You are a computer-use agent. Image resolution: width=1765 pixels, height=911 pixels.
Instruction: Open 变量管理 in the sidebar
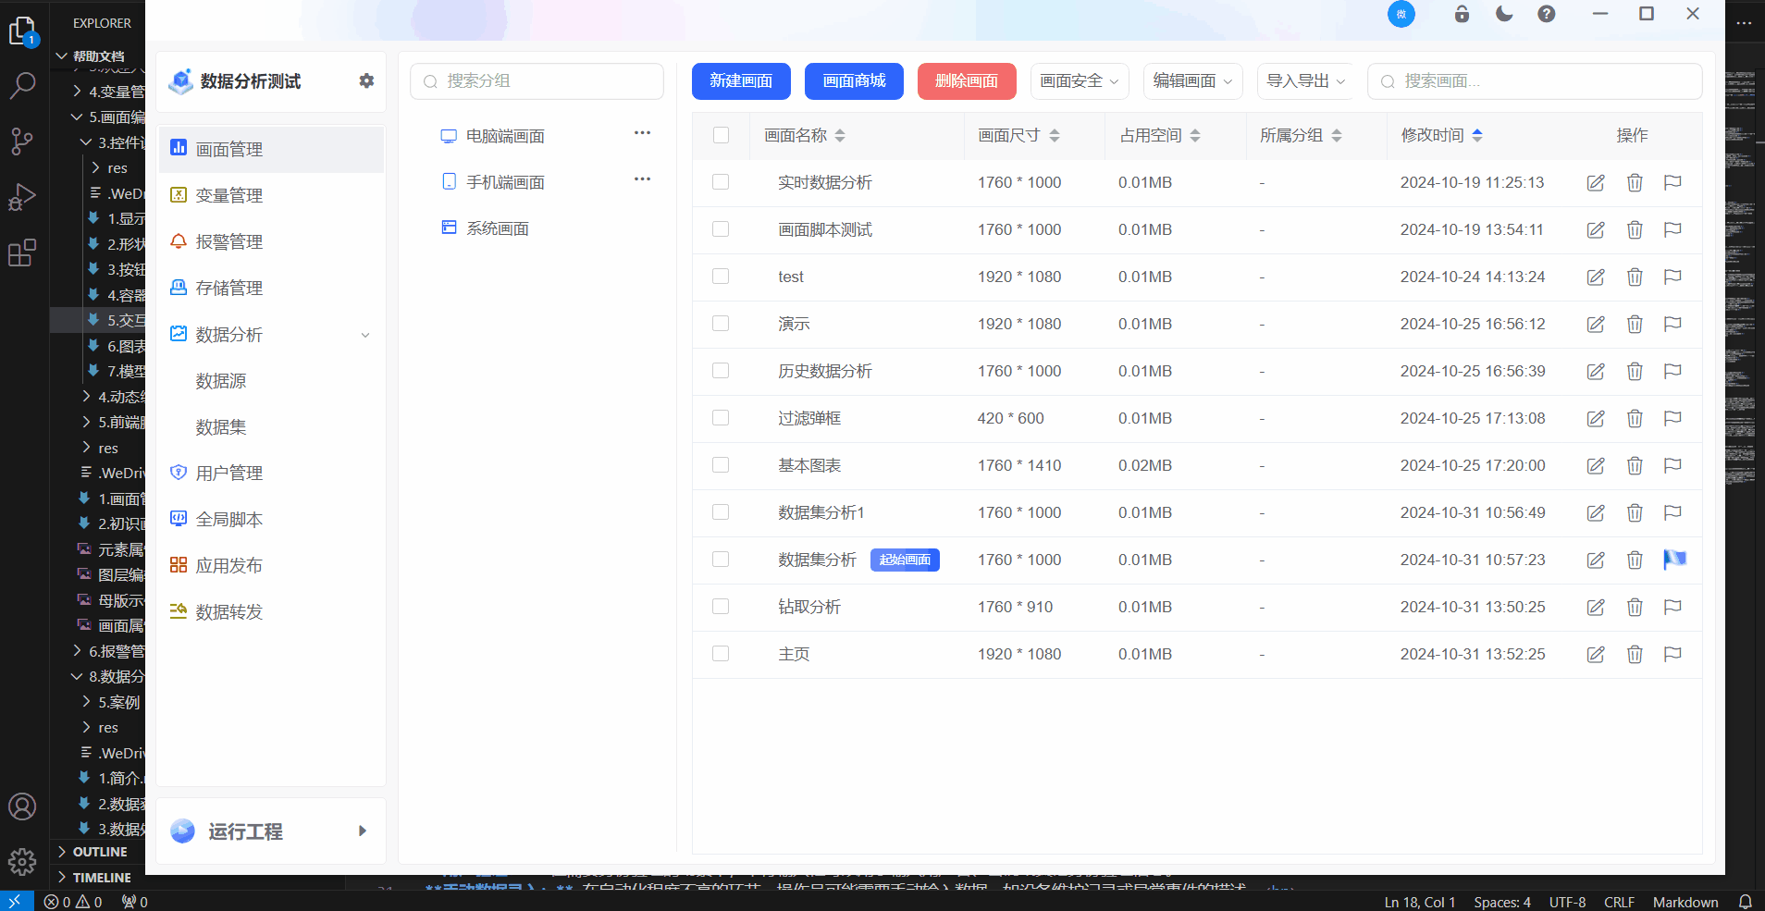click(x=229, y=195)
